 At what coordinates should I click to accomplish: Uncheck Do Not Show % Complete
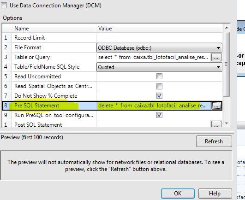tap(159, 96)
